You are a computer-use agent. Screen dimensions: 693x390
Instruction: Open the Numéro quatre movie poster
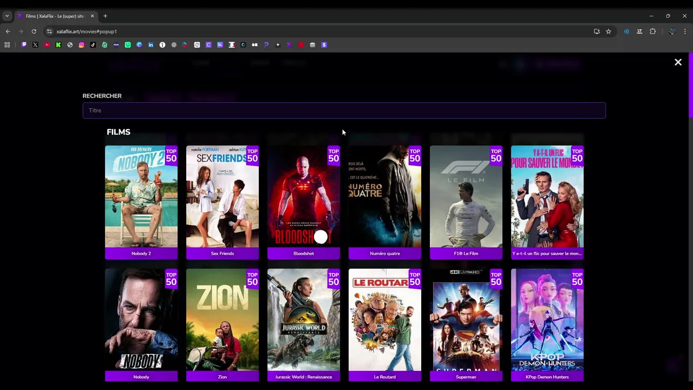(385, 197)
